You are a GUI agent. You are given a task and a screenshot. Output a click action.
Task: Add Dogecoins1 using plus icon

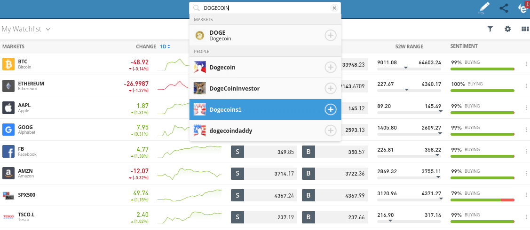click(331, 110)
